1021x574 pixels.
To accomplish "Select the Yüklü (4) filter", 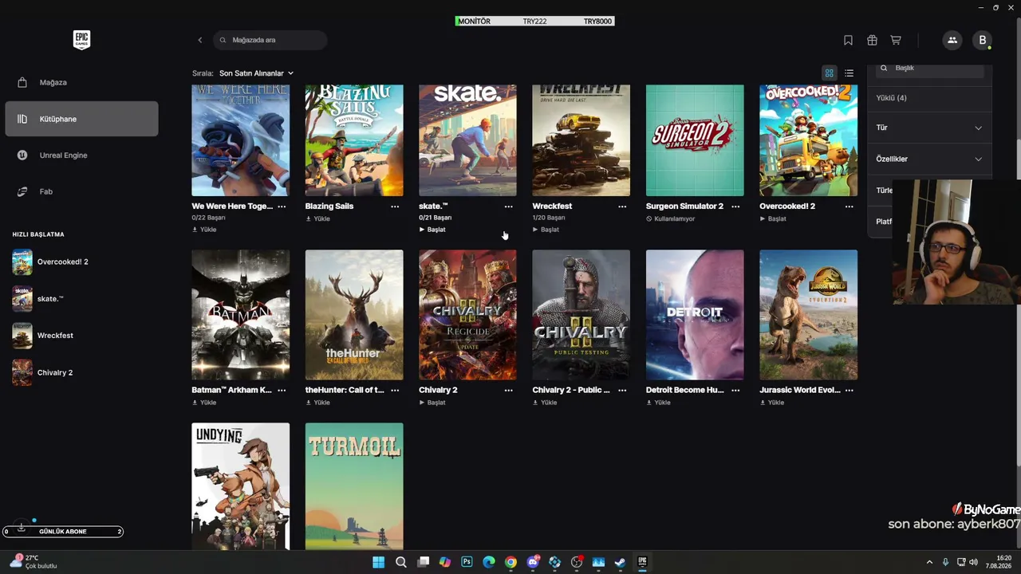I will 891,98.
